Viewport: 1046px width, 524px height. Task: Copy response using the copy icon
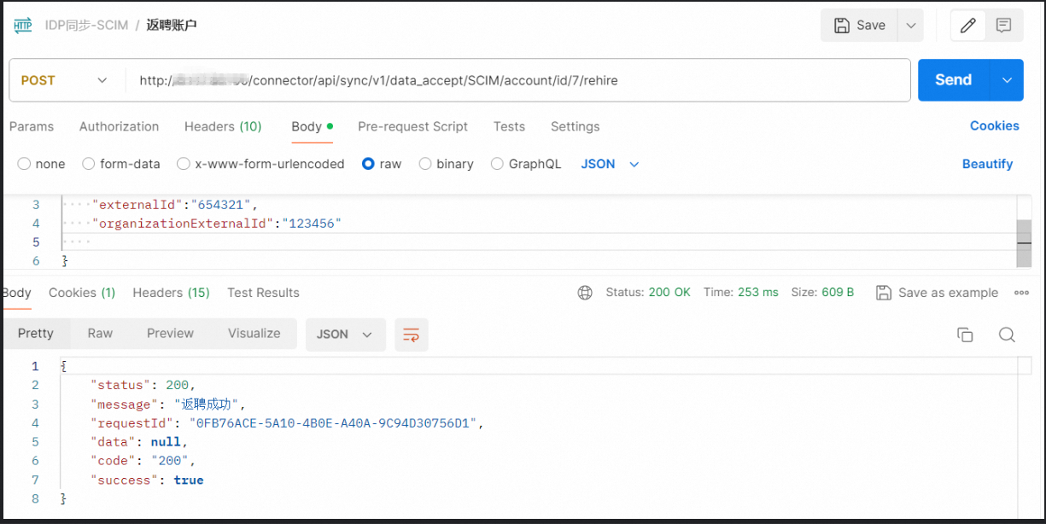[x=965, y=335]
